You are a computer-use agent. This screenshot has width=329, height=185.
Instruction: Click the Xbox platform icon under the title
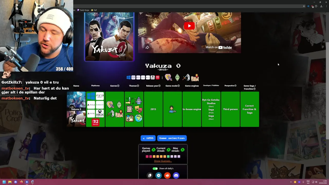153,77
